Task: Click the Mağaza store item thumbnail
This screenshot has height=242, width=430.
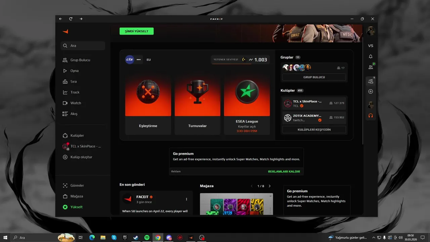Action: 236,204
